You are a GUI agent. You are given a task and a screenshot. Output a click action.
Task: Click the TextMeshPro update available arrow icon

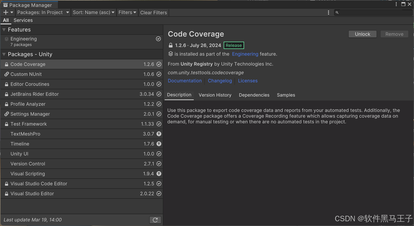159,134
